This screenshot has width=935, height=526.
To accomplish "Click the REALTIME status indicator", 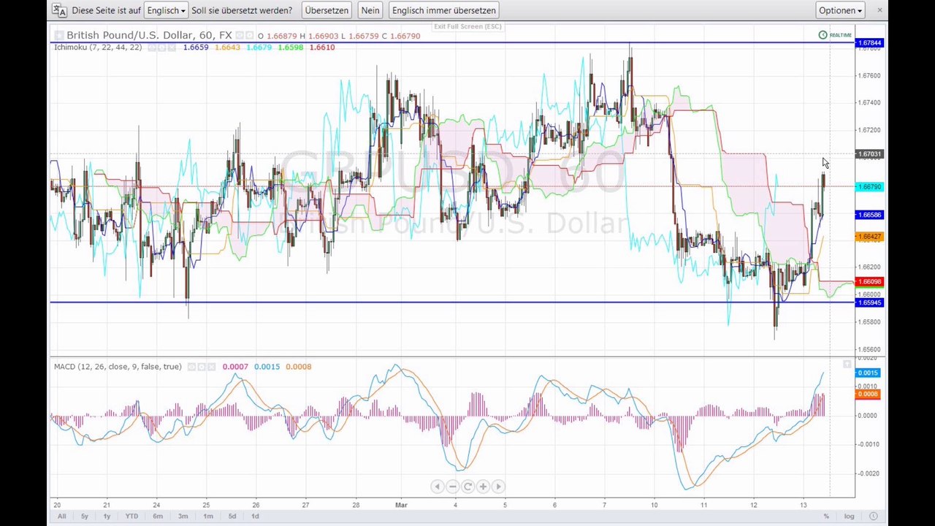I will tap(835, 35).
